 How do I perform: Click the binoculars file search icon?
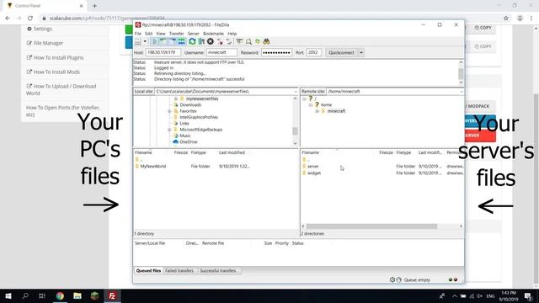click(x=266, y=42)
